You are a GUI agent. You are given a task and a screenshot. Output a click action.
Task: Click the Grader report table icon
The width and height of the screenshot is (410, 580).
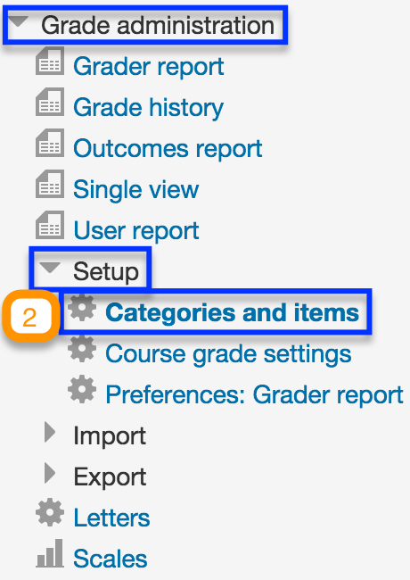50,61
